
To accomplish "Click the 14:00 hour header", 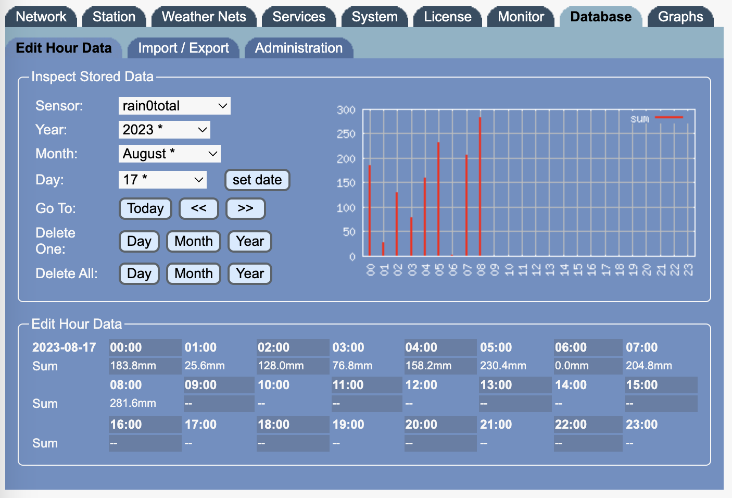I will tap(571, 385).
